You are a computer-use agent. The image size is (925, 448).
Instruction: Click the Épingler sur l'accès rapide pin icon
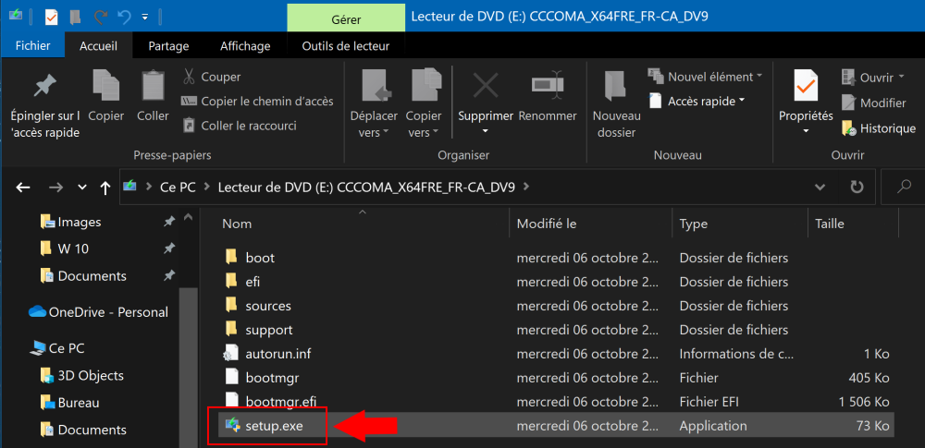[x=44, y=87]
